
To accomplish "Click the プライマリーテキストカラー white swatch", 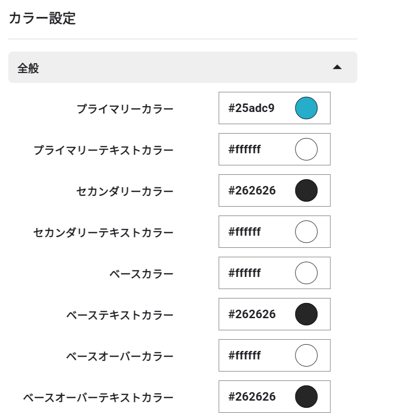I will click(306, 149).
